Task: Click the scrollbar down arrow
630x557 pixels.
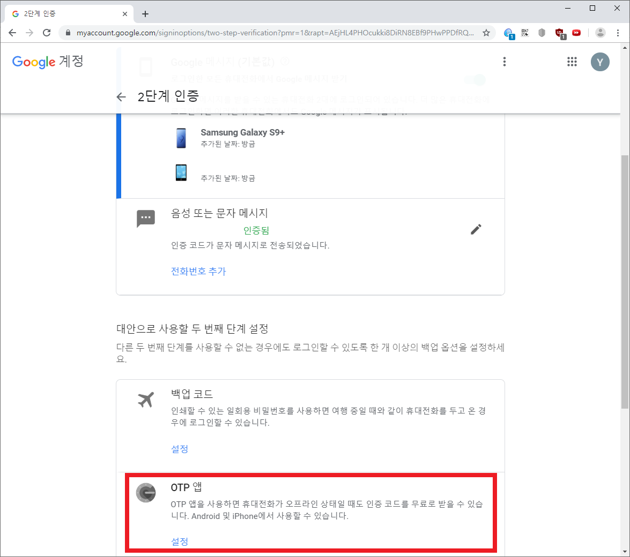Action: (625, 552)
